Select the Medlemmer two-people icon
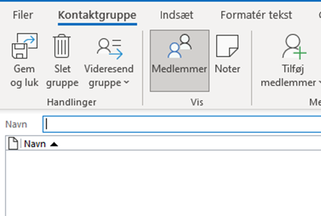Image resolution: width=321 pixels, height=216 pixels. point(179,46)
